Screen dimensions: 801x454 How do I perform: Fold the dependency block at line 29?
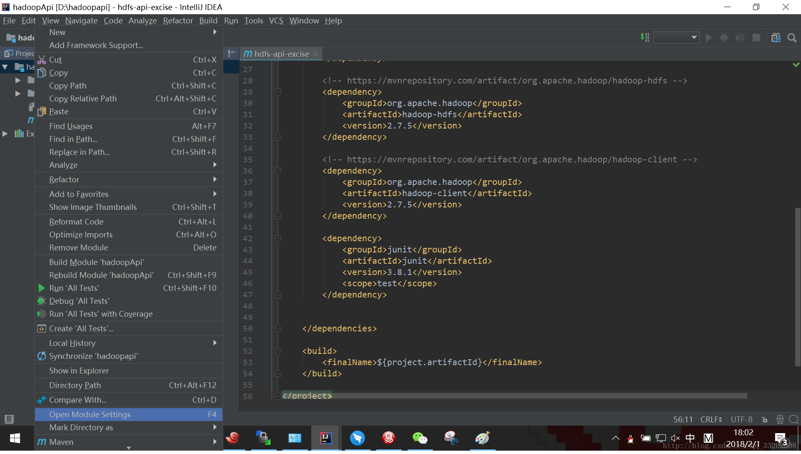click(278, 92)
